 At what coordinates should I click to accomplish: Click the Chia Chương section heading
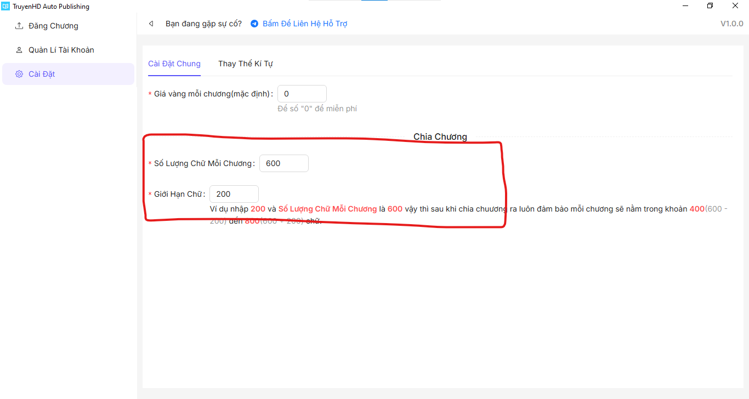440,136
